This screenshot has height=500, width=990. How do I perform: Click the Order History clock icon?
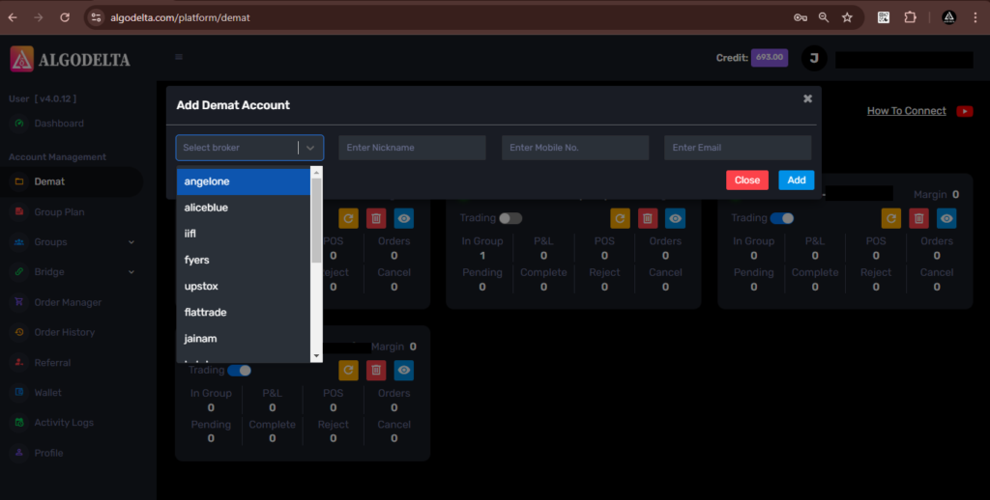pos(19,332)
